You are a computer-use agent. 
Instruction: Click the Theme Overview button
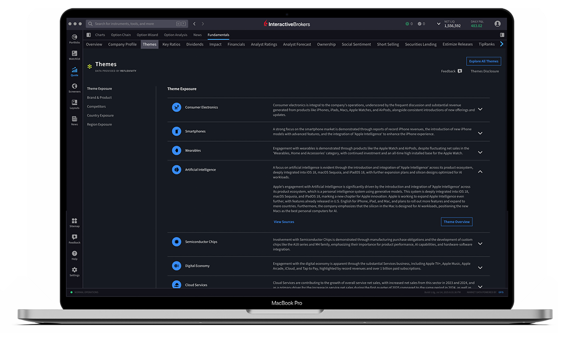coord(457,222)
